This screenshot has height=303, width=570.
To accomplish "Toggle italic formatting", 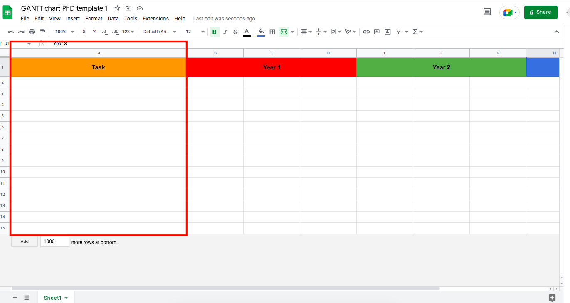I will point(225,32).
